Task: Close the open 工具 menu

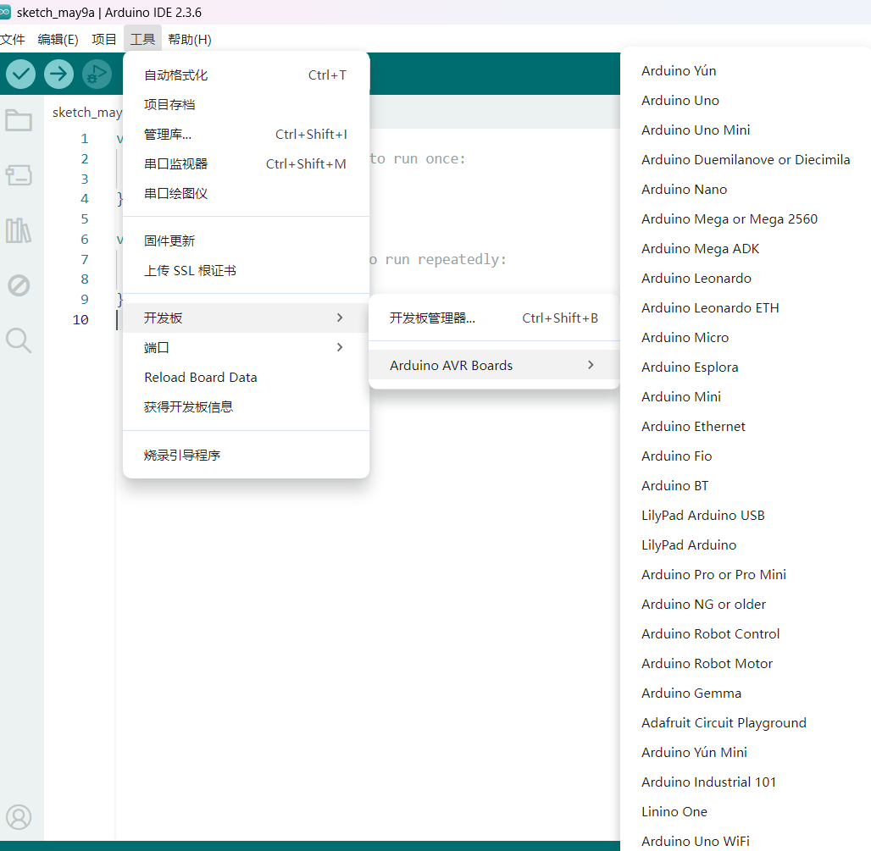Action: pyautogui.click(x=142, y=40)
